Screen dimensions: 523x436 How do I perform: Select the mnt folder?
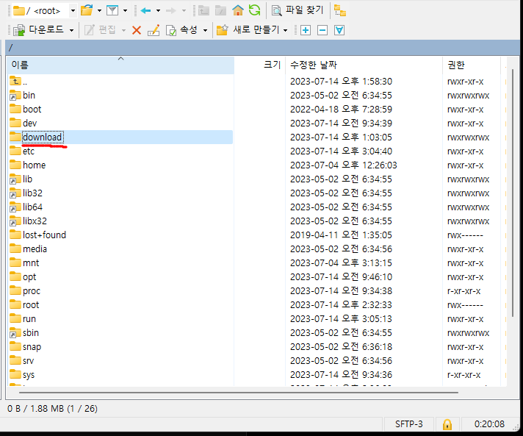point(120,263)
